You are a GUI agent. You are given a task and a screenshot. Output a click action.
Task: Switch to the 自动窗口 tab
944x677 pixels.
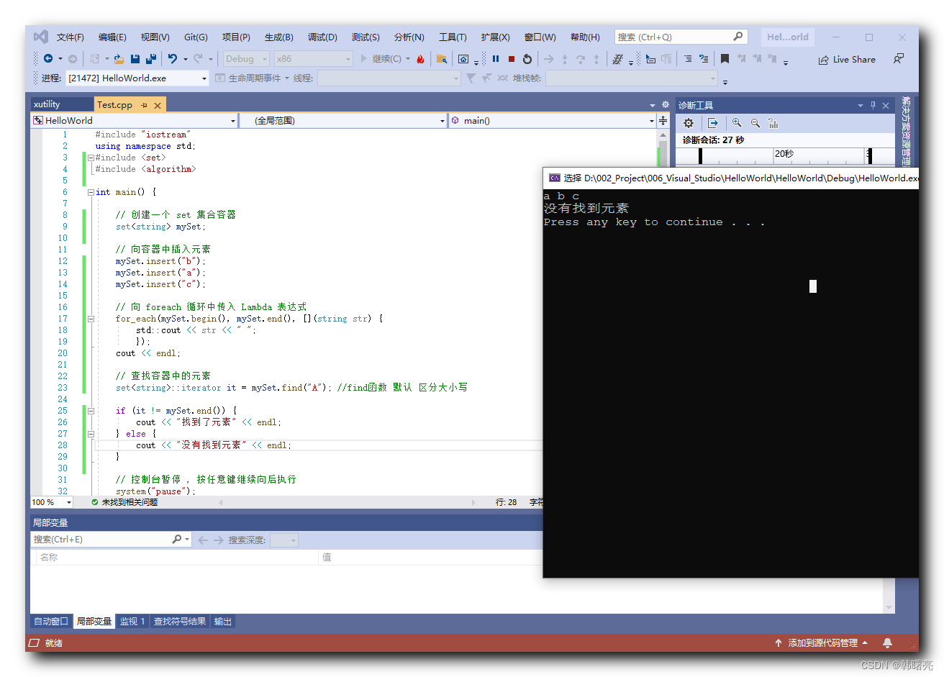51,621
